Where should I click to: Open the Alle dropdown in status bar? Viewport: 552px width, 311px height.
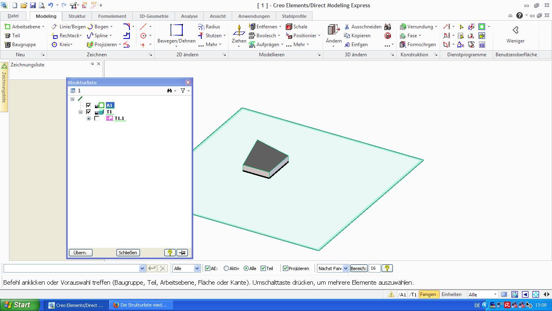click(495, 294)
